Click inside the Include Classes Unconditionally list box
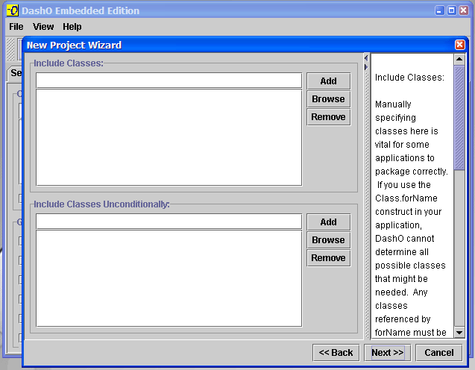The width and height of the screenshot is (475, 370). [x=169, y=278]
